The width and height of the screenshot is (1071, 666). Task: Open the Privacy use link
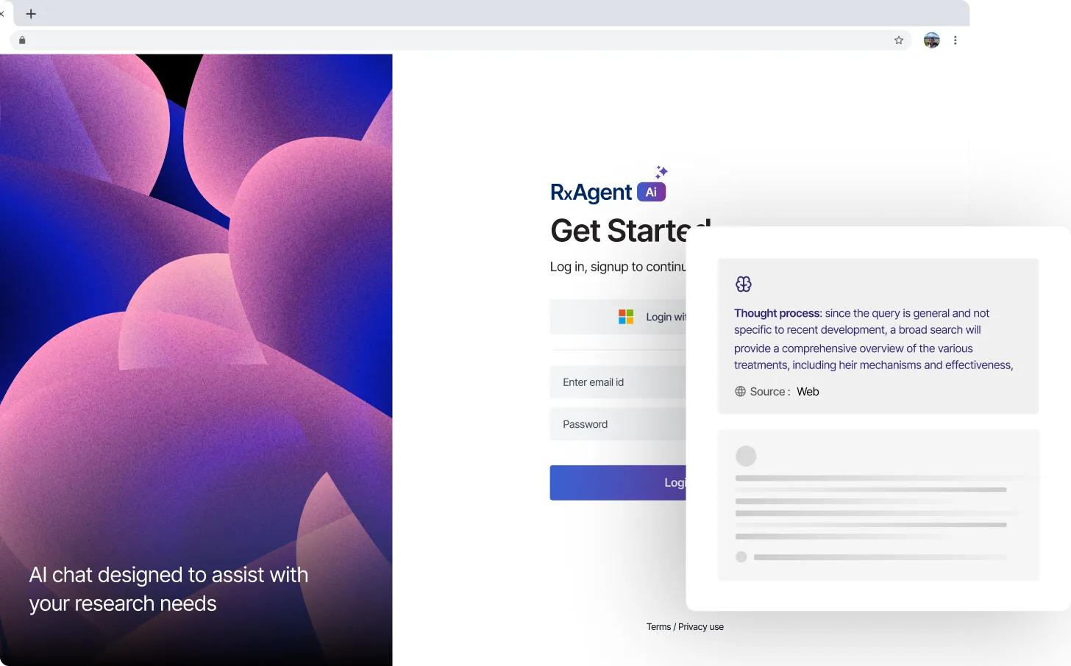[701, 627]
